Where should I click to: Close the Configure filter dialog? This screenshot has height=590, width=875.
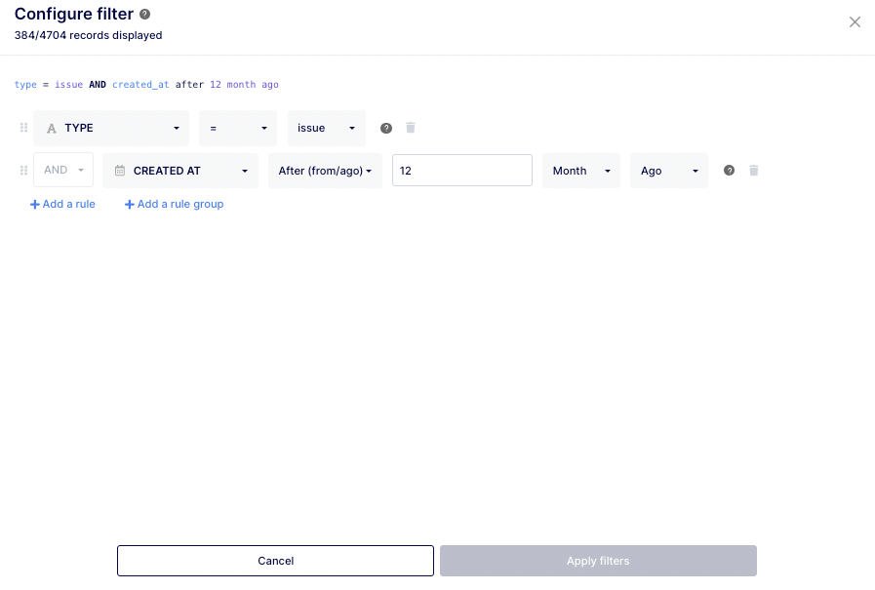855,22
